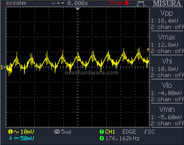This screenshot has height=145, width=184.
Task: Select the MISURA menu title
Action: click(x=167, y=3)
